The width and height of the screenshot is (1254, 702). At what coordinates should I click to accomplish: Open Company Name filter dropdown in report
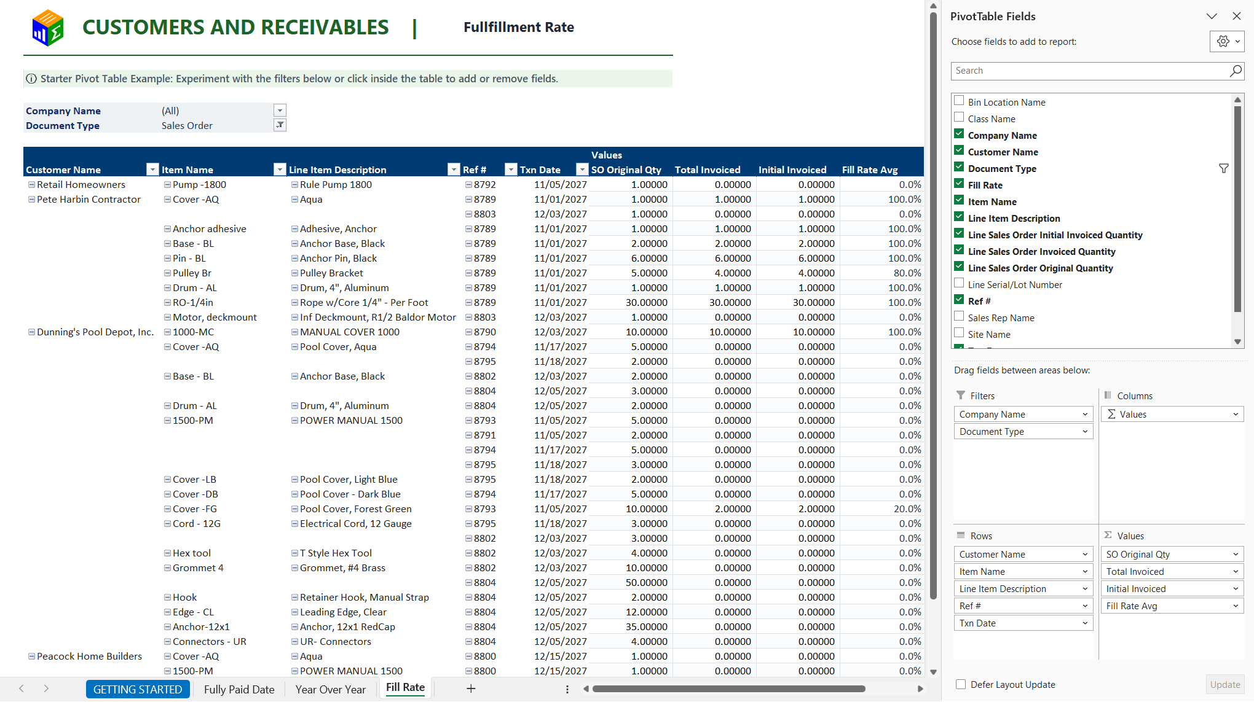point(280,111)
